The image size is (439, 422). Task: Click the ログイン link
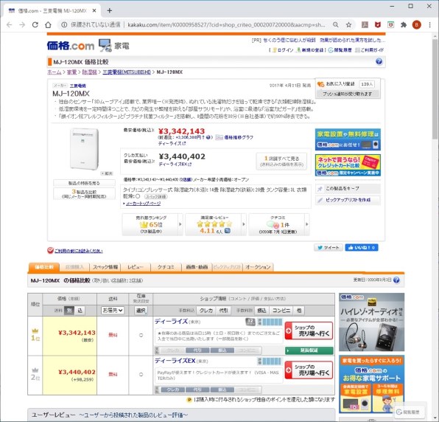[283, 50]
